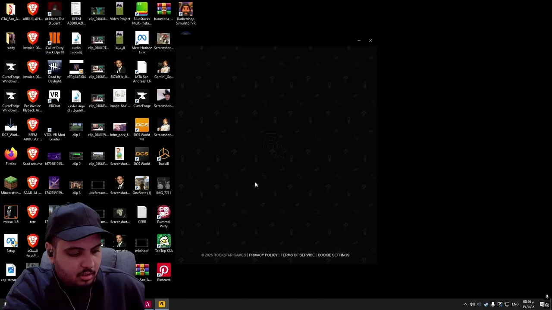Open Terms of Service link
This screenshot has width=552, height=310.
[x=298, y=255]
